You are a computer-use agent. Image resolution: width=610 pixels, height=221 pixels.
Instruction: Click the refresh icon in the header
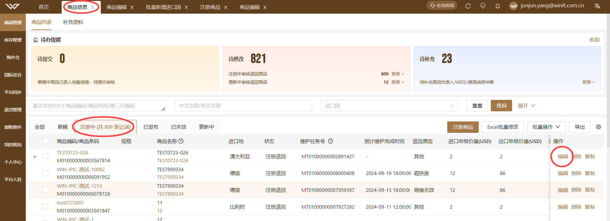[x=468, y=6]
